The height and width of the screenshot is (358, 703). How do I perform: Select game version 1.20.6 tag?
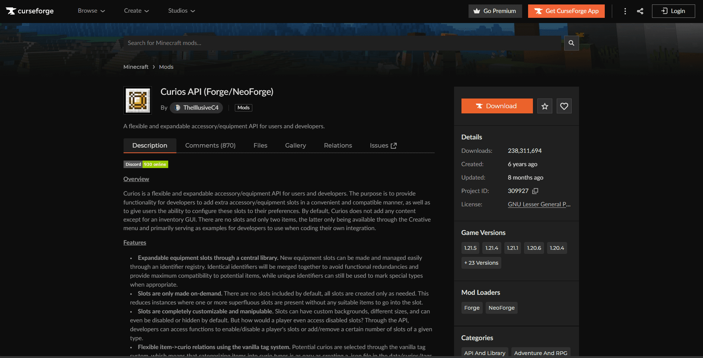tap(534, 248)
